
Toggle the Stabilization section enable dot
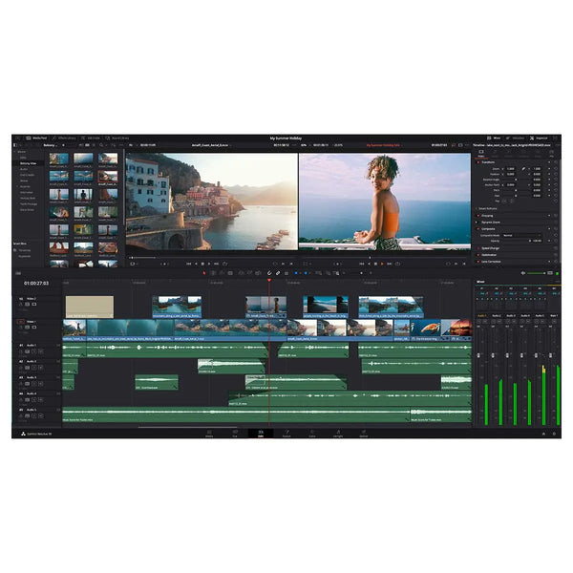[x=478, y=255]
